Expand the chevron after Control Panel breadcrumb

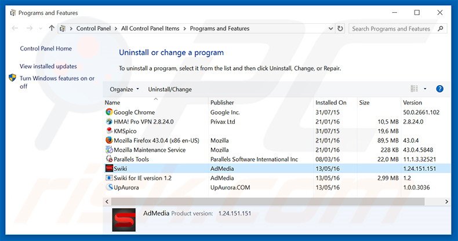(x=116, y=28)
